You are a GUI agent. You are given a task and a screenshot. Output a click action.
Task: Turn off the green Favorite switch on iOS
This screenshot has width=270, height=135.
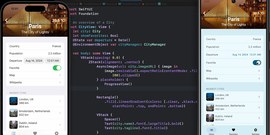click(x=57, y=68)
